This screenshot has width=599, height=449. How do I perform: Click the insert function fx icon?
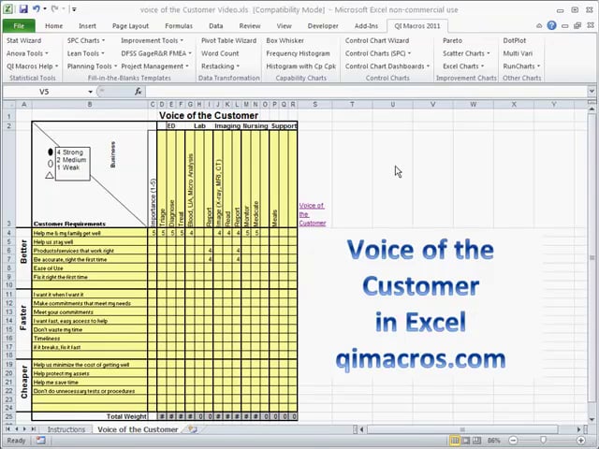tap(139, 92)
